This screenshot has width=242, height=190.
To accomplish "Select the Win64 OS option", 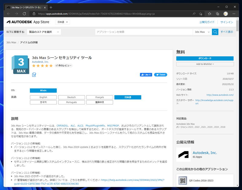I will click(43, 90).
